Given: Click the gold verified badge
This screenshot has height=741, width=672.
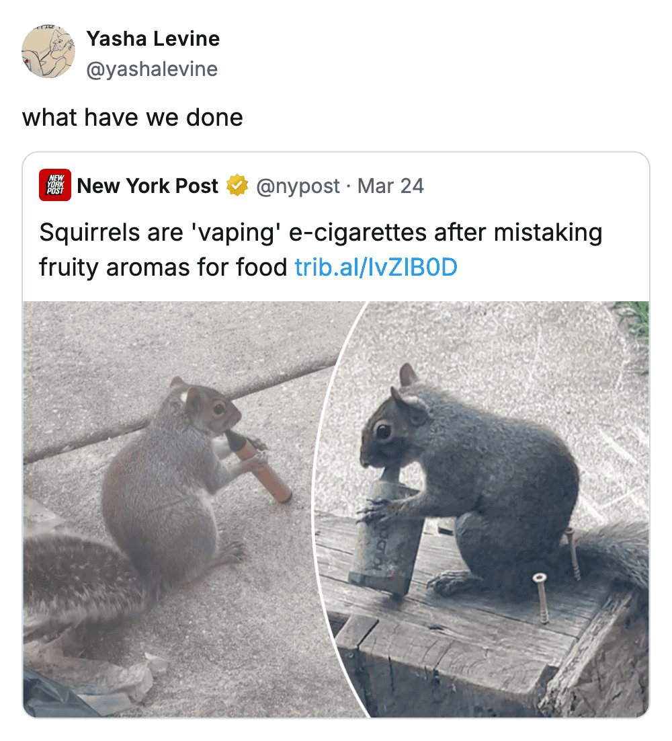Looking at the screenshot, I should (237, 186).
